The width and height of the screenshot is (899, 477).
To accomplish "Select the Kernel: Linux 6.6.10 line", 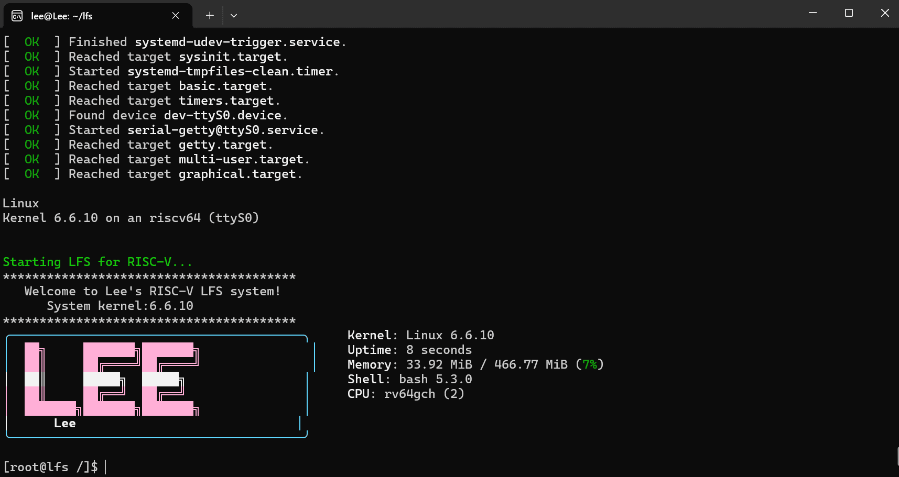I will pyautogui.click(x=420, y=335).
